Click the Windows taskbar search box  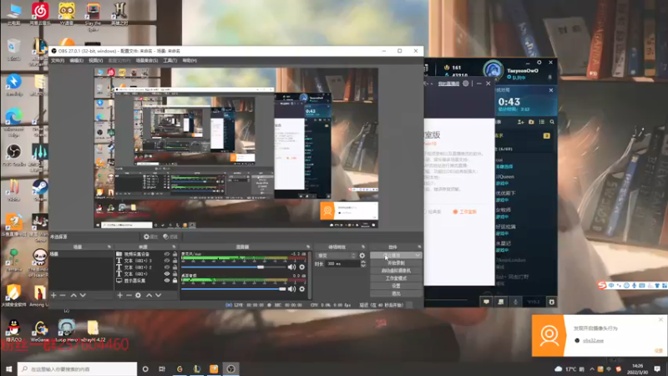click(77, 368)
